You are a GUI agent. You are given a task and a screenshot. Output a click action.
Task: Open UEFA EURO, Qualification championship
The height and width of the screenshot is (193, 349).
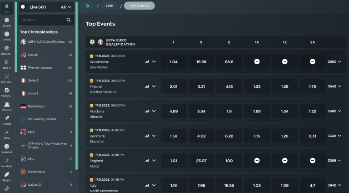click(46, 42)
